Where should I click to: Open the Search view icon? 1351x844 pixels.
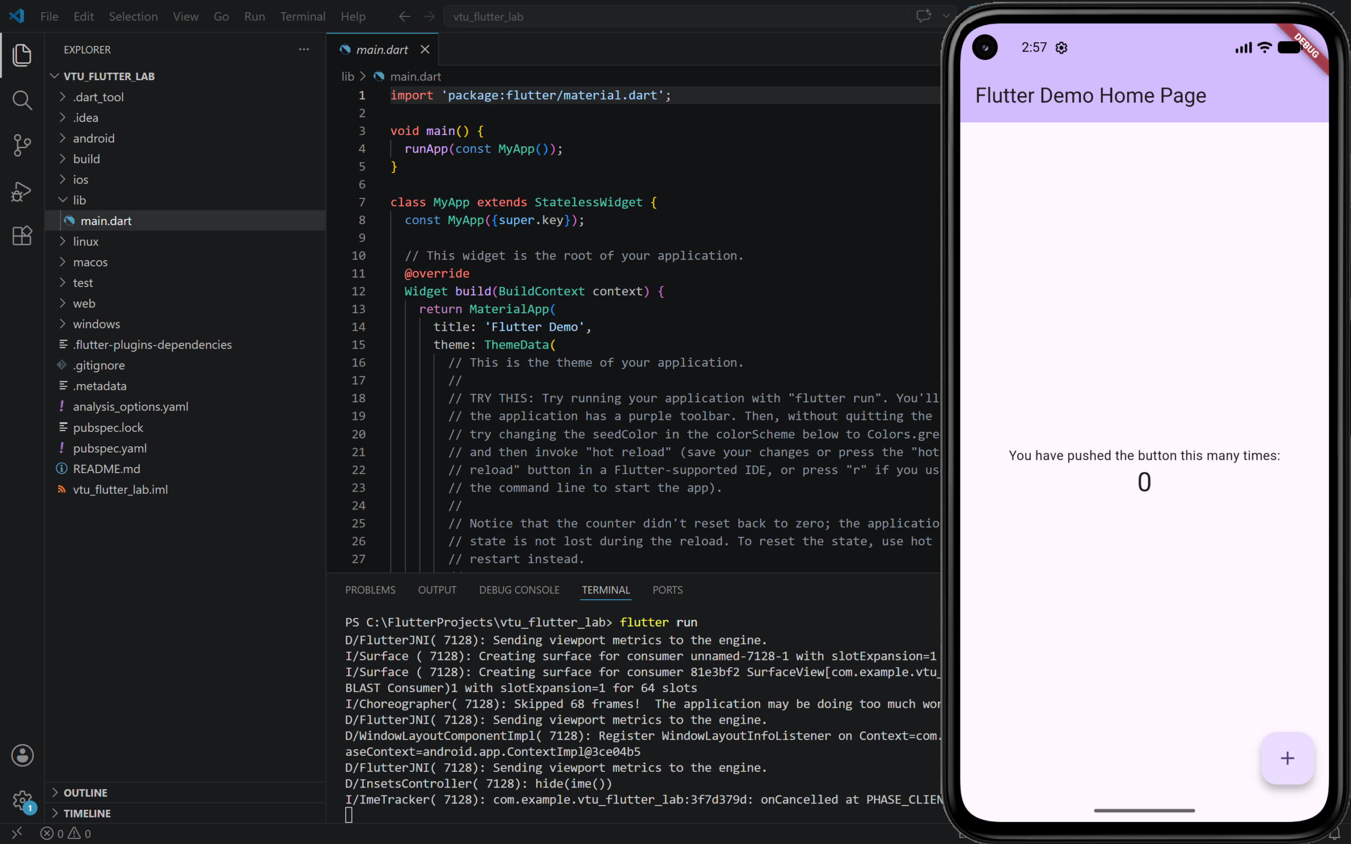[x=22, y=100]
